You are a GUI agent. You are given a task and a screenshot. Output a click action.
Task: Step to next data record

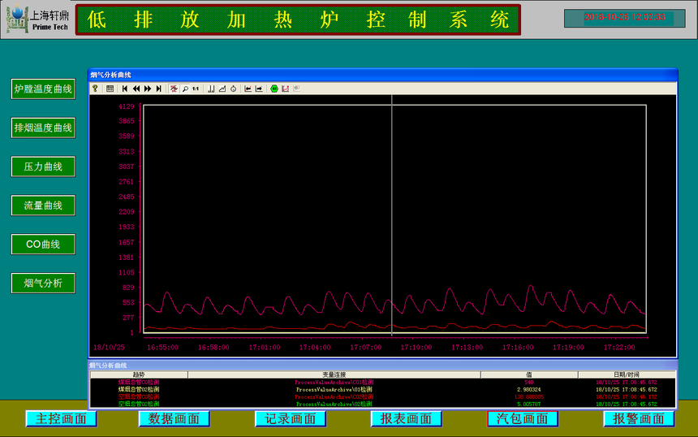tap(148, 89)
